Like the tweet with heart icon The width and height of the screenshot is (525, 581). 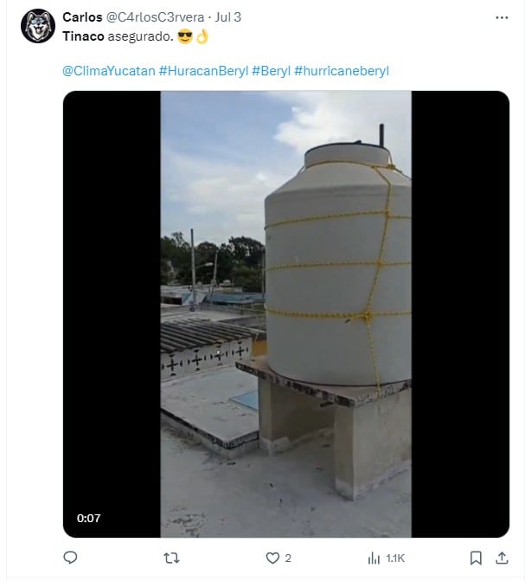(272, 558)
